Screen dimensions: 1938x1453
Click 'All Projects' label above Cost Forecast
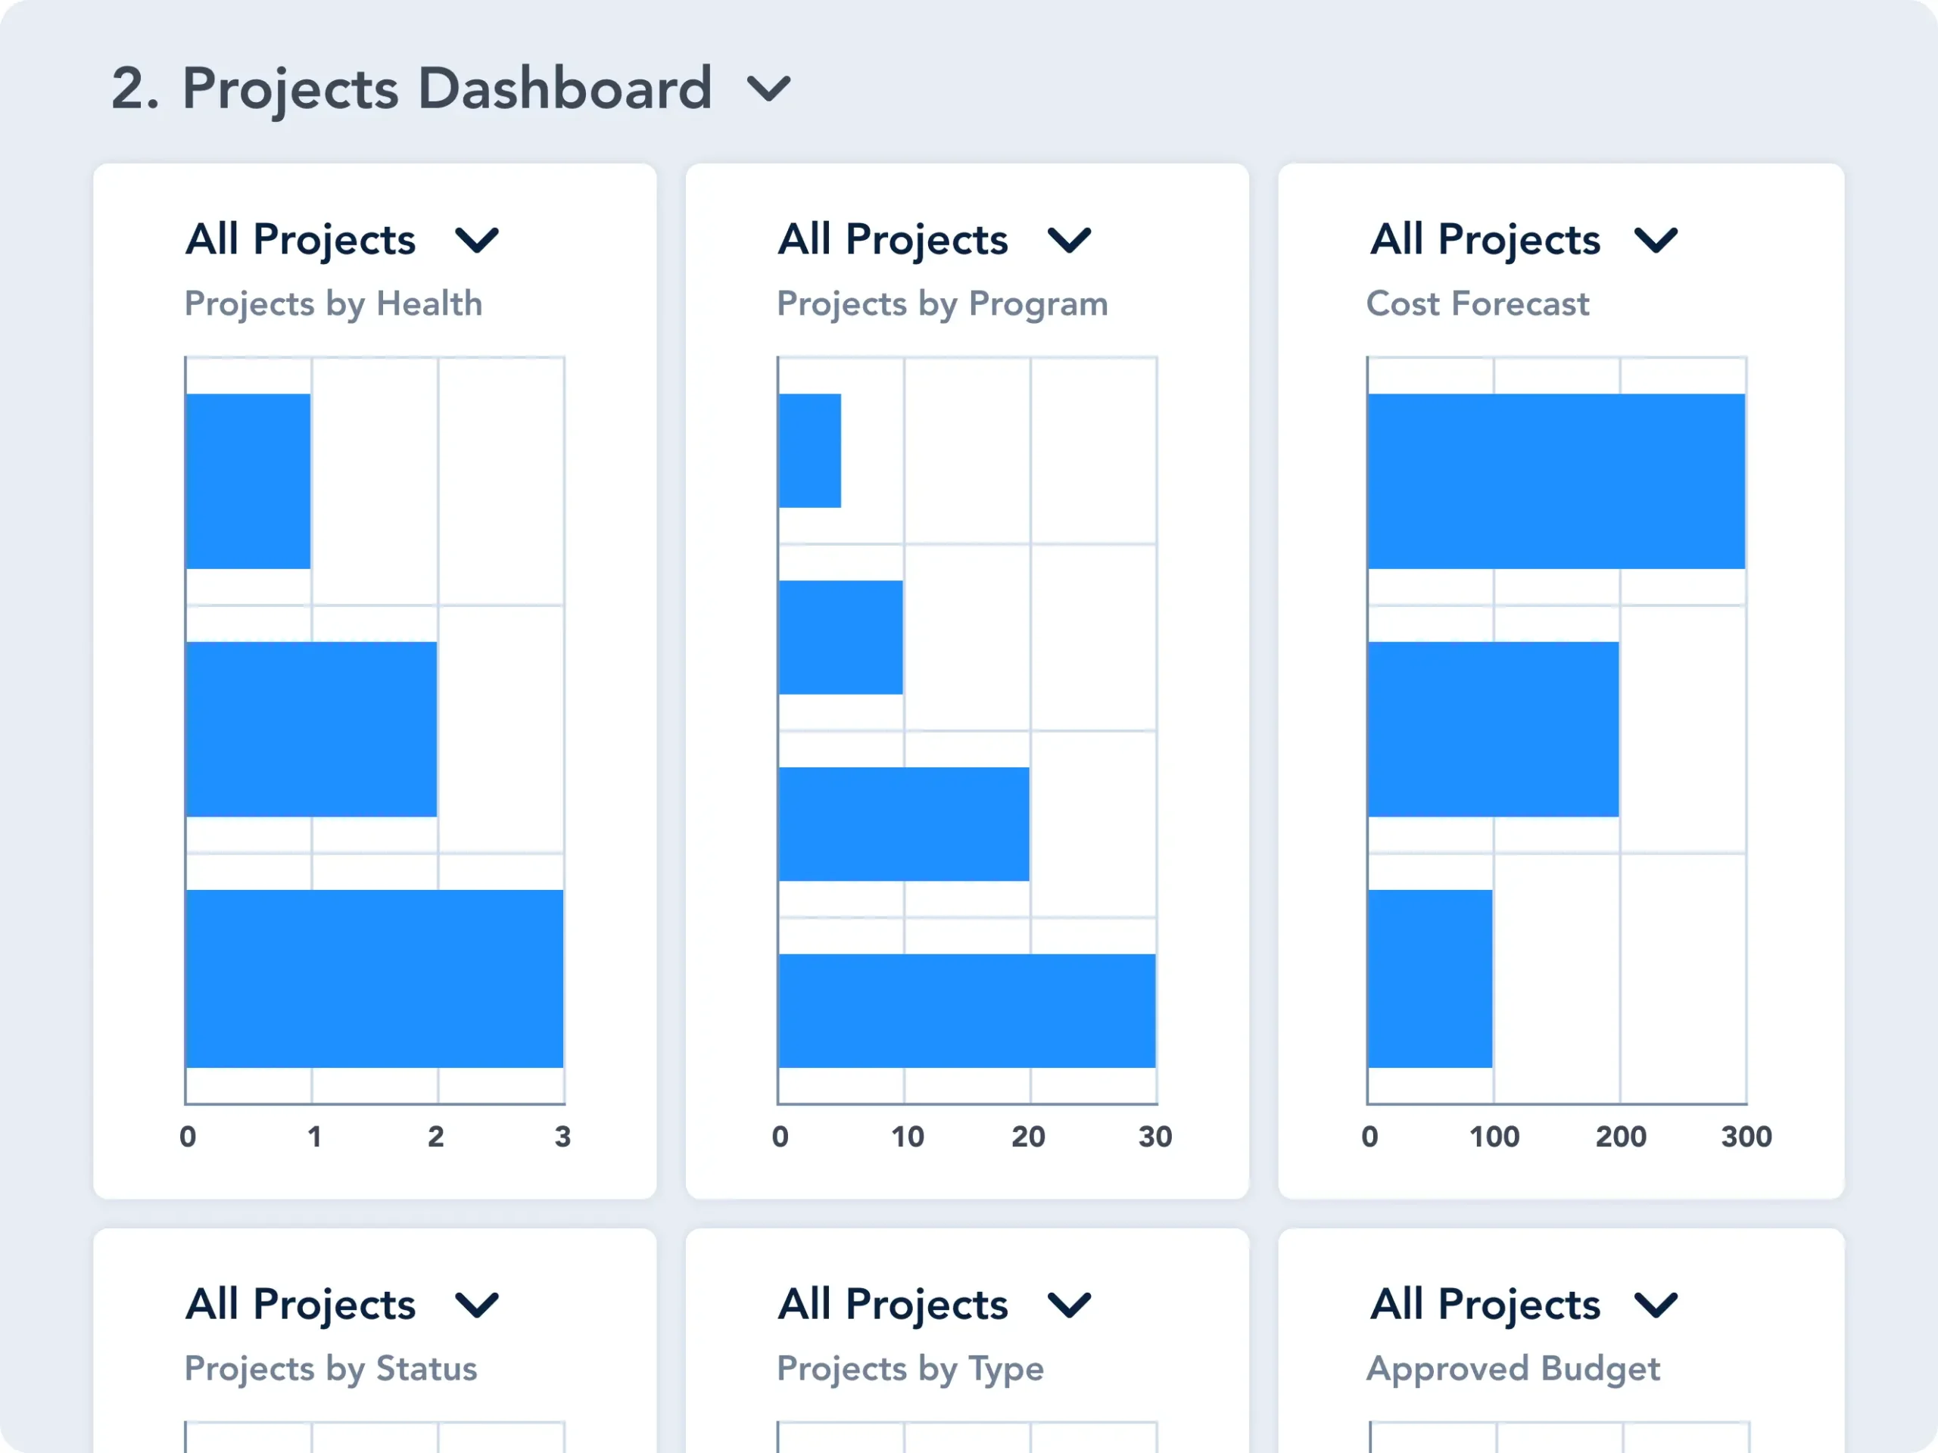pyautogui.click(x=1485, y=239)
